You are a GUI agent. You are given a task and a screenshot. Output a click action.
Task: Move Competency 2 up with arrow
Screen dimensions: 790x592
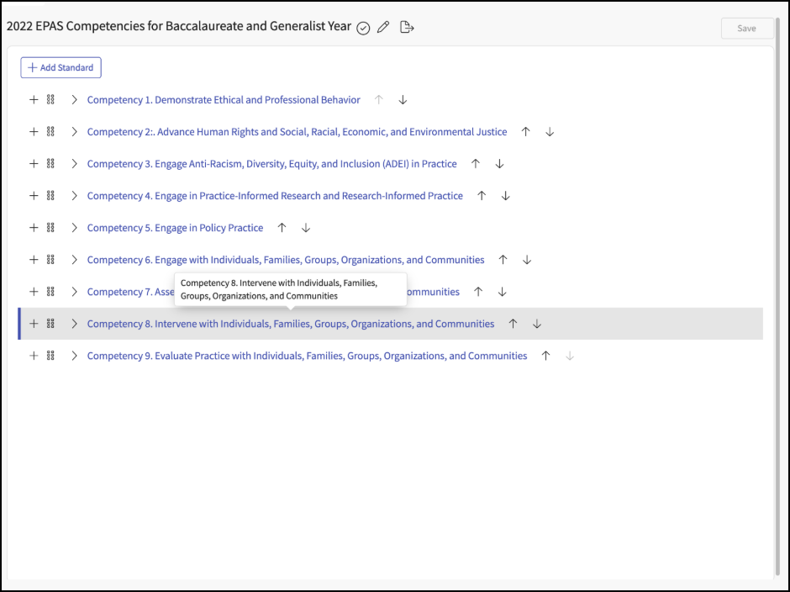click(525, 132)
